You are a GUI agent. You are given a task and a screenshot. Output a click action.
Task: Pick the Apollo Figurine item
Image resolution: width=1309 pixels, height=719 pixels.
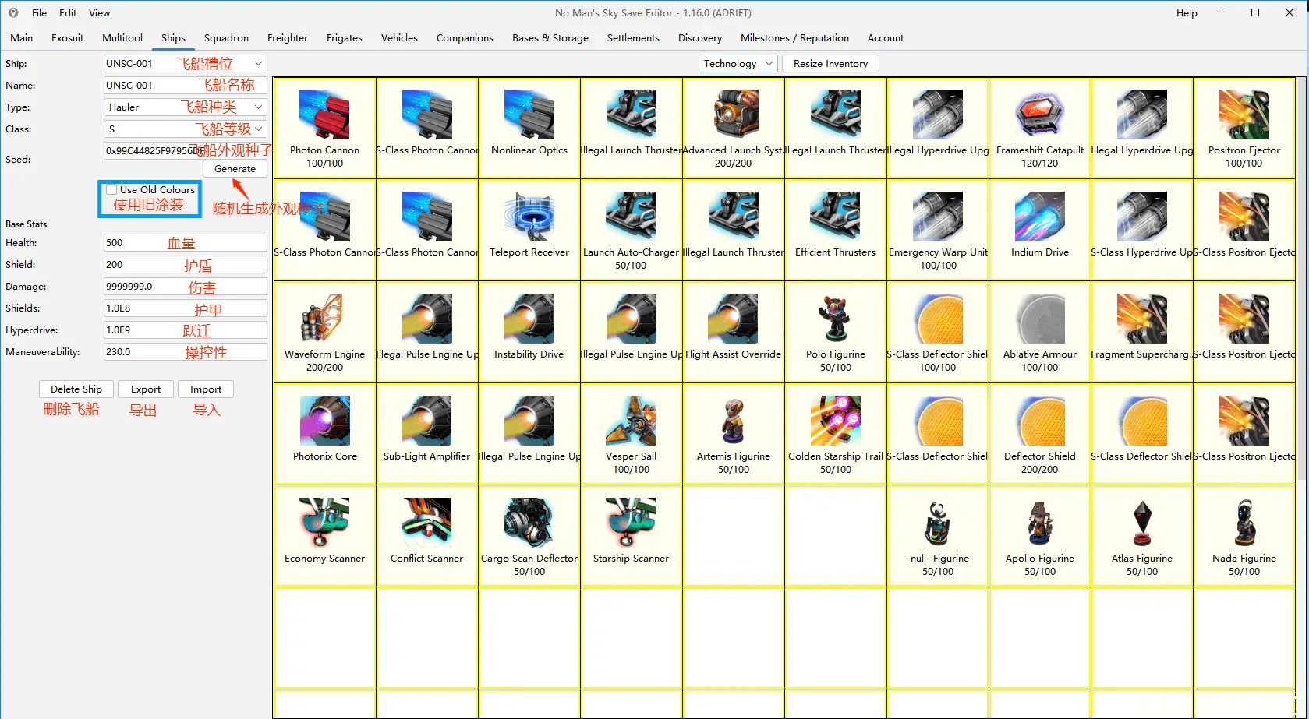click(x=1040, y=537)
